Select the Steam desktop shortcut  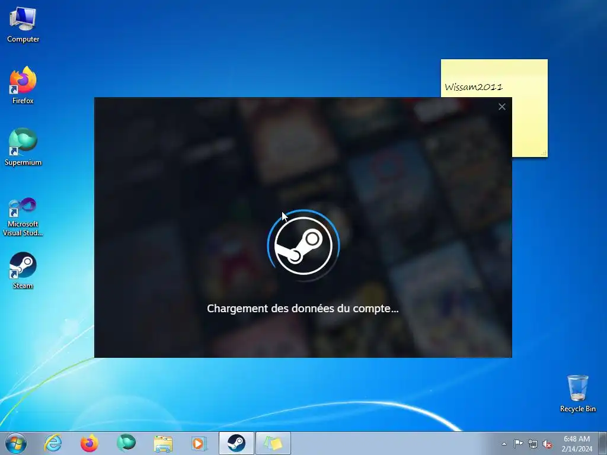23,270
